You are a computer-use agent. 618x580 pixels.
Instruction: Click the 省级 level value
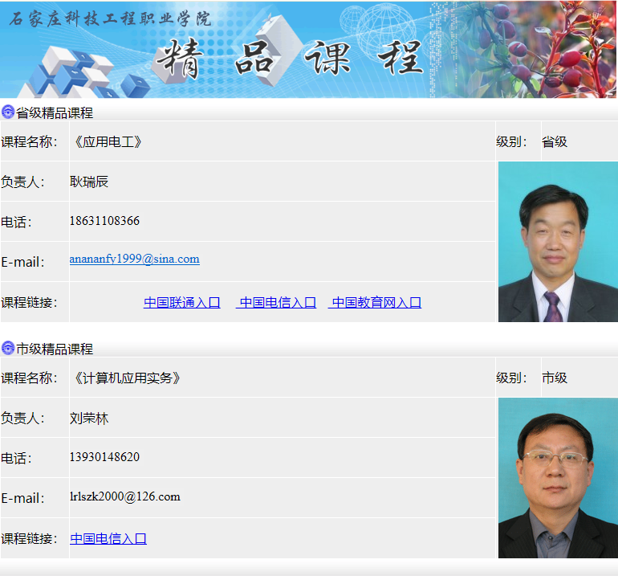pos(555,141)
